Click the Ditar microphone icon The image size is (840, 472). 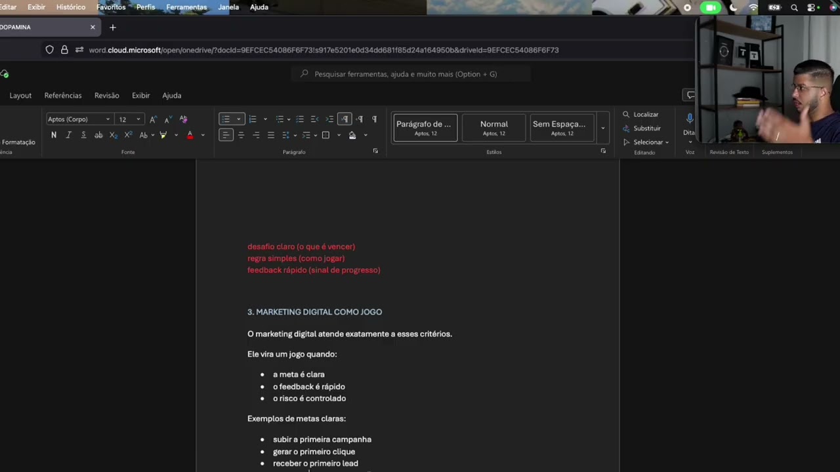click(690, 118)
